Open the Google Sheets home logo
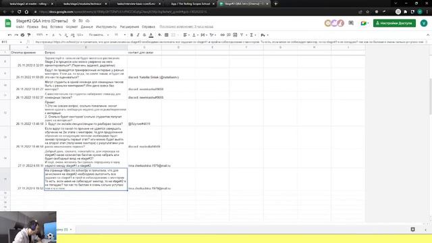432x243 pixels. [8, 23]
